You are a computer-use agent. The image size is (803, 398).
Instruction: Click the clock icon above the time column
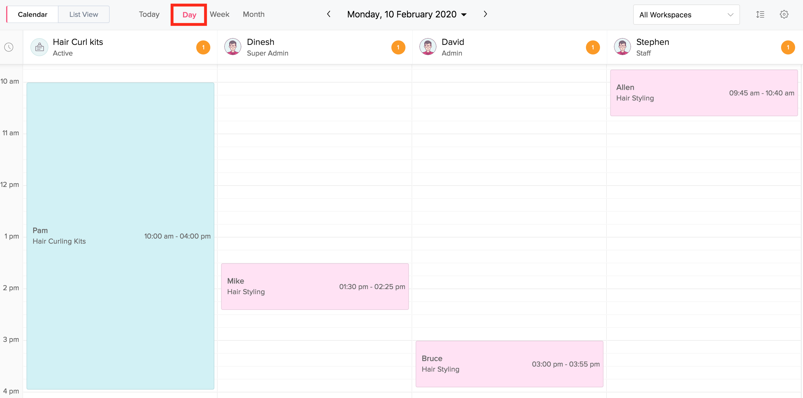[9, 47]
